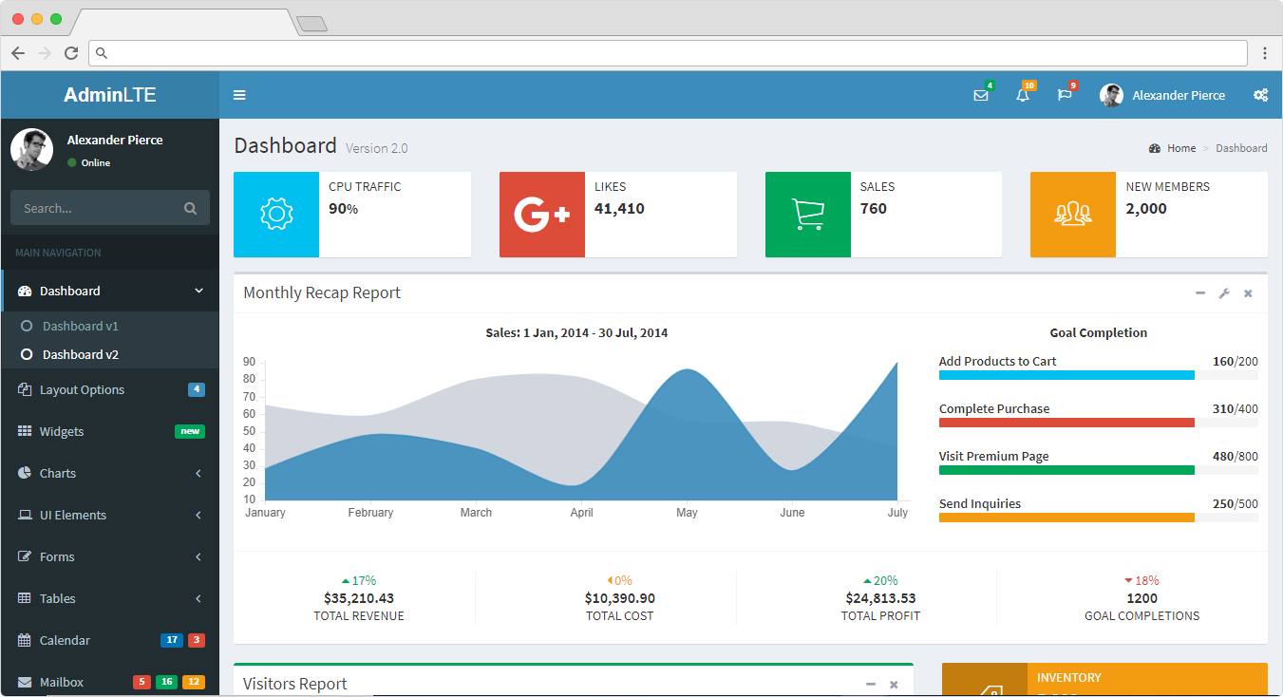1283x697 pixels.
Task: Expand the UI Elements sidebar menu
Action: coord(110,515)
